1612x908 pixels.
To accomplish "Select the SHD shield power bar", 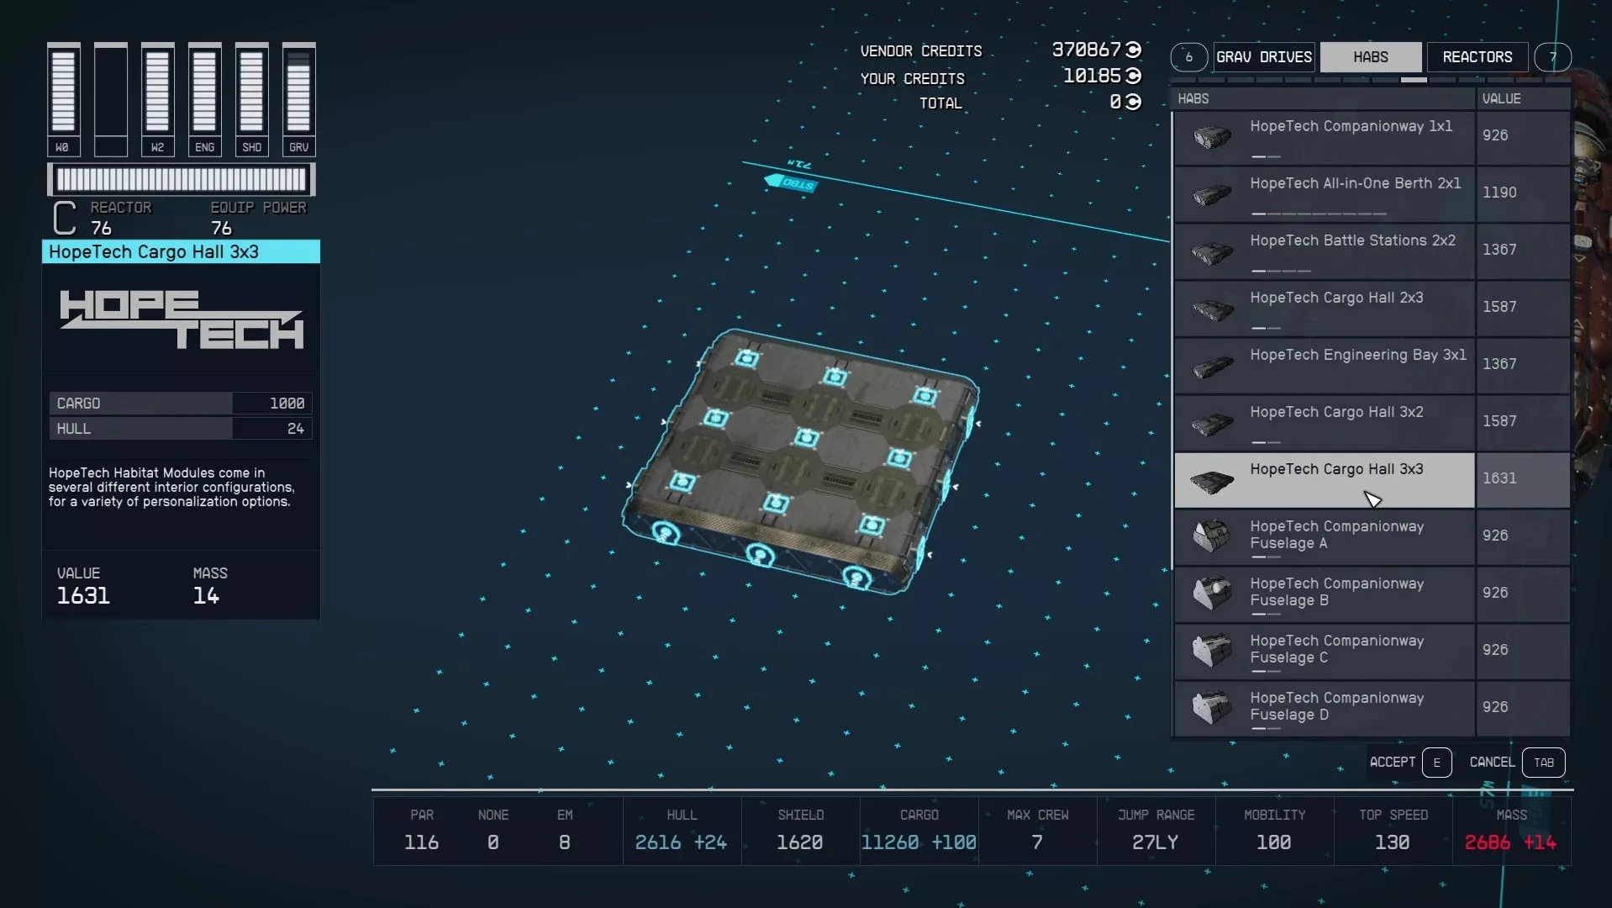I will coord(251,99).
